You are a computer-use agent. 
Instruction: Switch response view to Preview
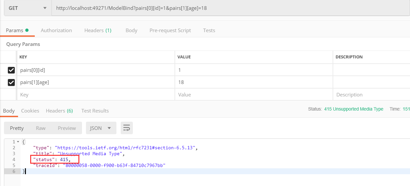(67, 128)
